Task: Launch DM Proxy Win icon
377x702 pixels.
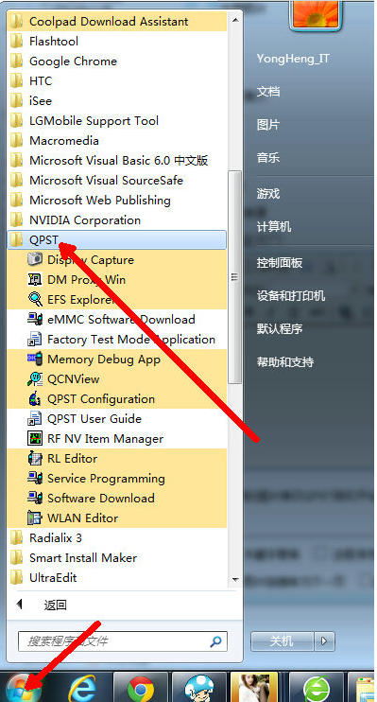Action: (x=34, y=280)
